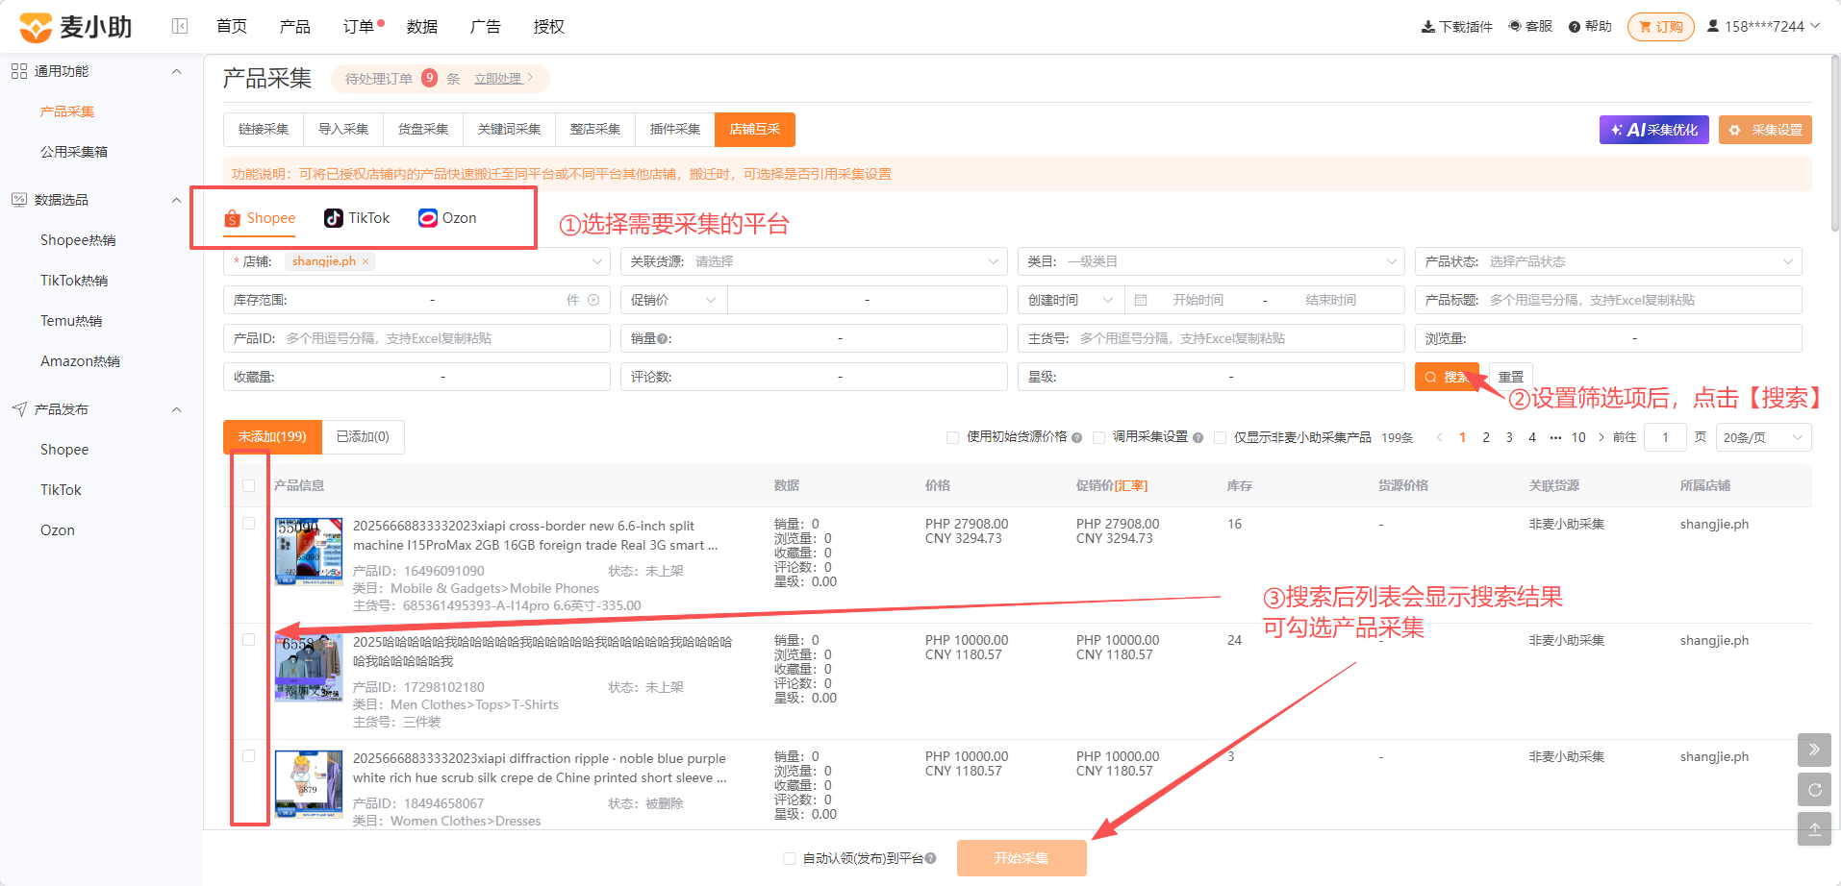Click the 重置 reset button
Screen dimensions: 1841x886
[x=1511, y=377]
